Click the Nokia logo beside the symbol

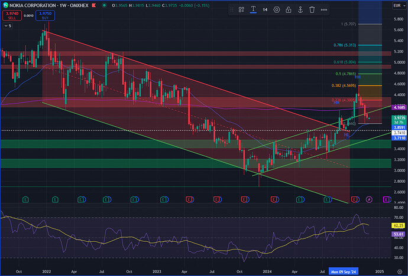point(5,5)
